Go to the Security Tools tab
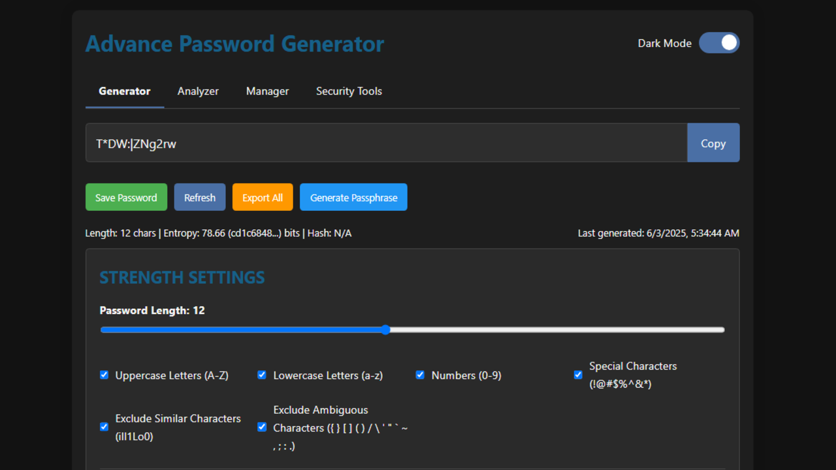836x470 pixels. tap(349, 91)
